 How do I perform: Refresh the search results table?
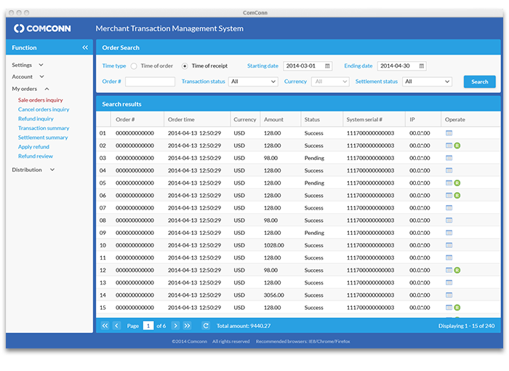click(x=206, y=326)
